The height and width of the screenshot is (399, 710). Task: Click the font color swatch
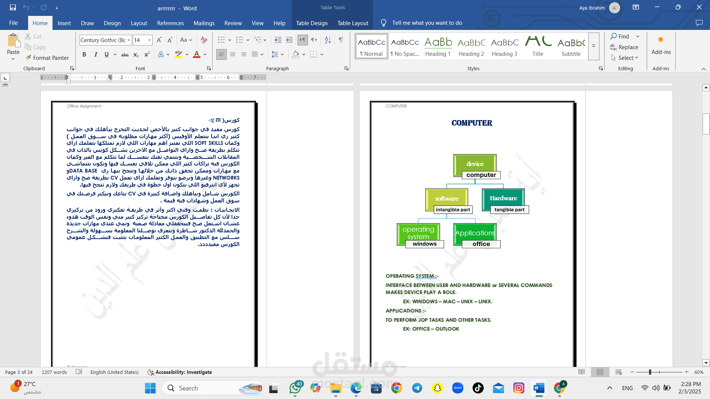[x=197, y=55]
